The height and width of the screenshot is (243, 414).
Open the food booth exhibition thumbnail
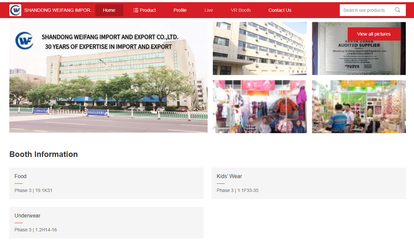pos(359,107)
